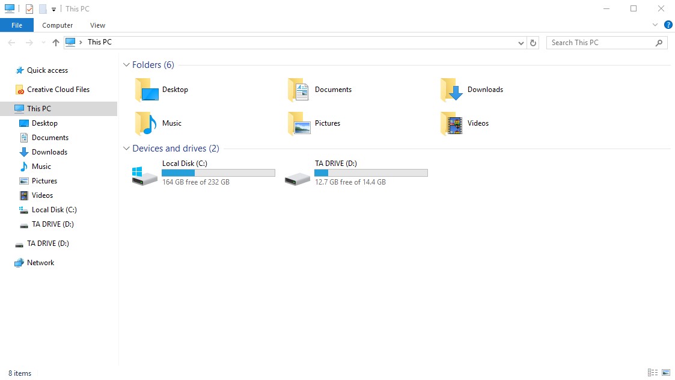Click the '8 items' status bar text
Viewport: 675px width, 380px height.
[20, 373]
